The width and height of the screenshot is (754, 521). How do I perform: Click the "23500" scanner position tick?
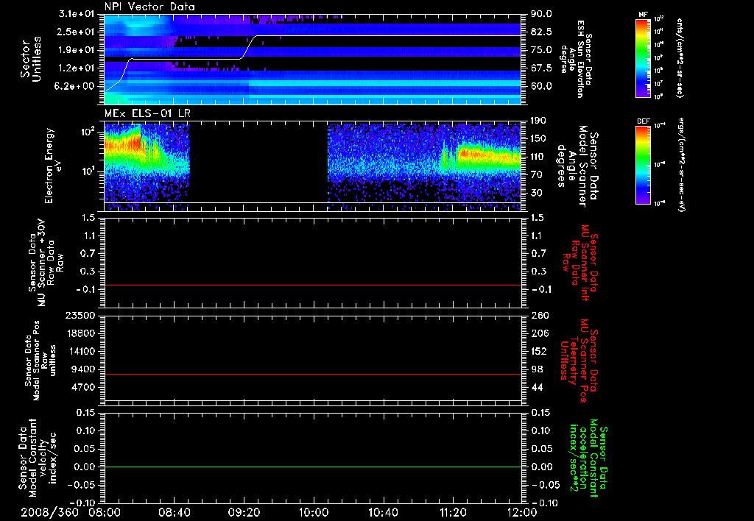(x=81, y=315)
